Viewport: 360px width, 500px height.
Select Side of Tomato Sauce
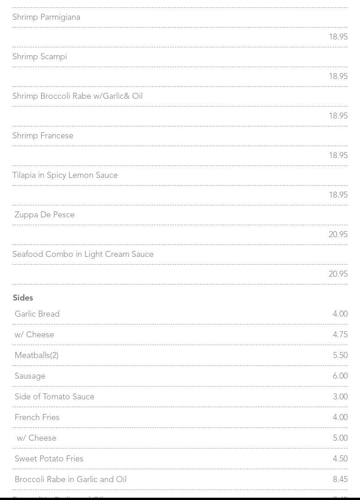[55, 397]
